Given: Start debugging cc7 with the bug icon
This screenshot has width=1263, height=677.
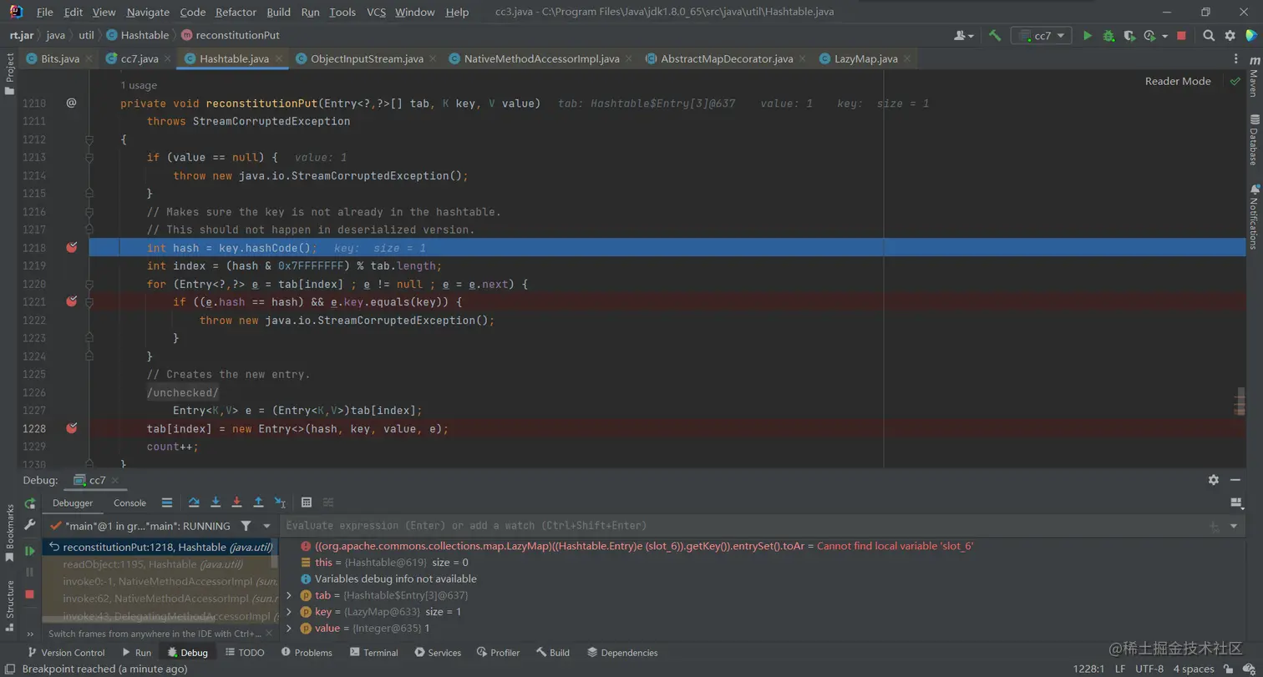Looking at the screenshot, I should pyautogui.click(x=1108, y=36).
